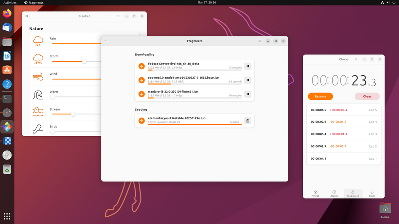Clear the stopwatch in Clocks

[367, 96]
